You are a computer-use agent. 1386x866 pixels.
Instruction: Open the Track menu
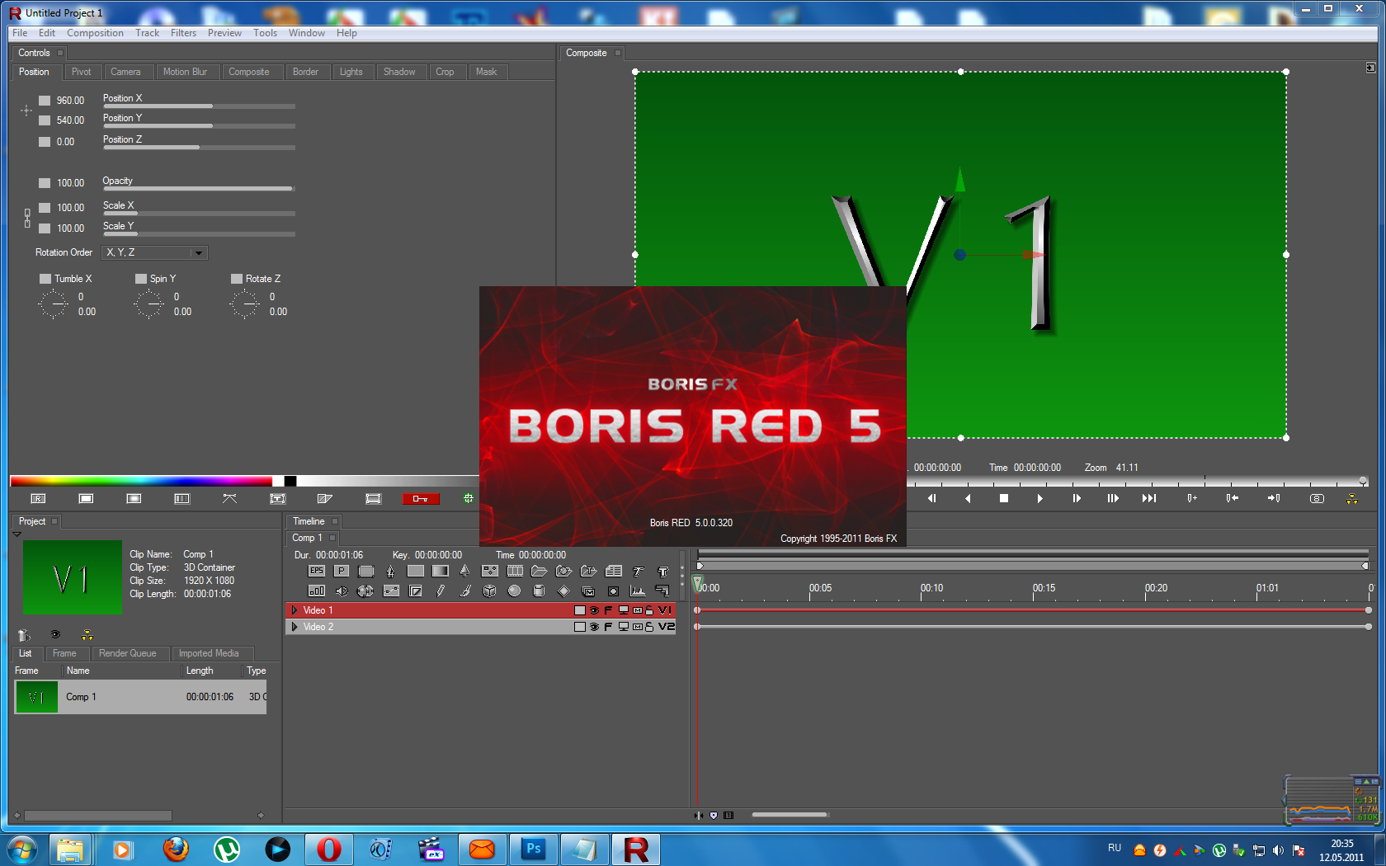pyautogui.click(x=147, y=33)
